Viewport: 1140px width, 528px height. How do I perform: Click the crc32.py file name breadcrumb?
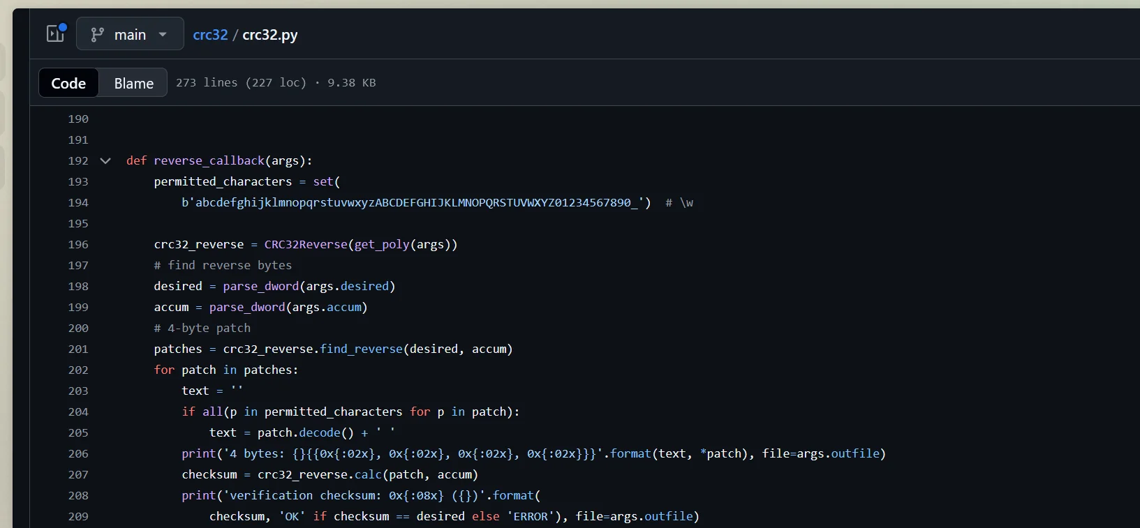tap(269, 35)
